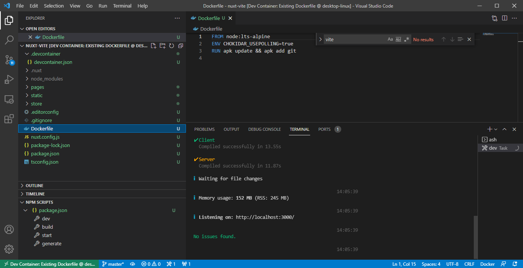Screen dimensions: 523x268
Task: Collapse the .devcontainer folder
Action: pos(45,54)
